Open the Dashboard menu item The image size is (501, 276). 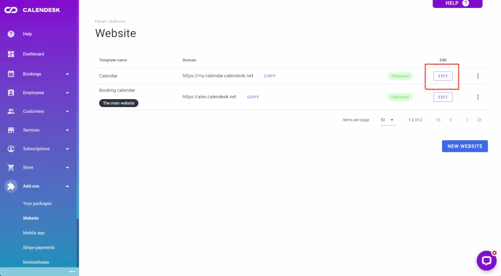34,54
